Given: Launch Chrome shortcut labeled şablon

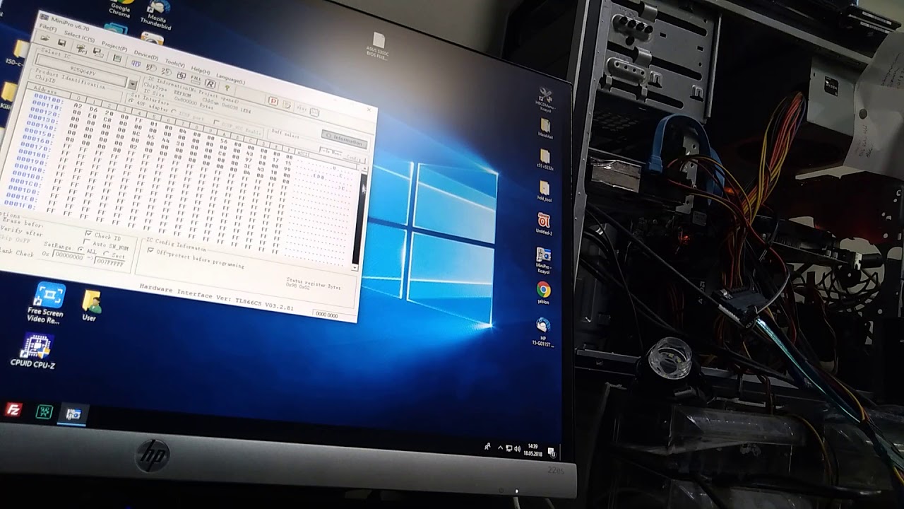Looking at the screenshot, I should (x=544, y=293).
